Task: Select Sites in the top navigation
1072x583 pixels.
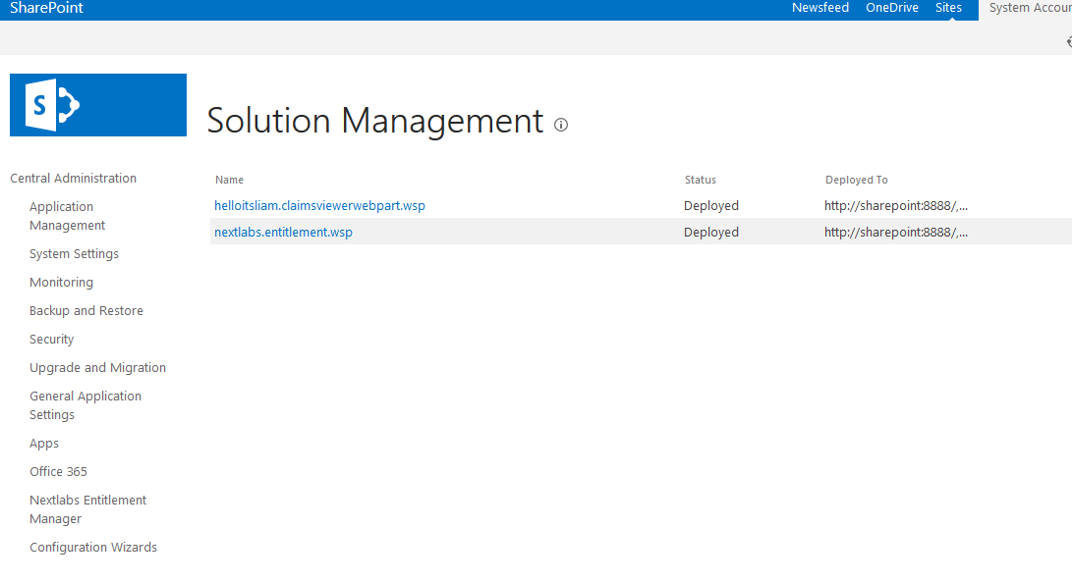Action: (x=948, y=8)
